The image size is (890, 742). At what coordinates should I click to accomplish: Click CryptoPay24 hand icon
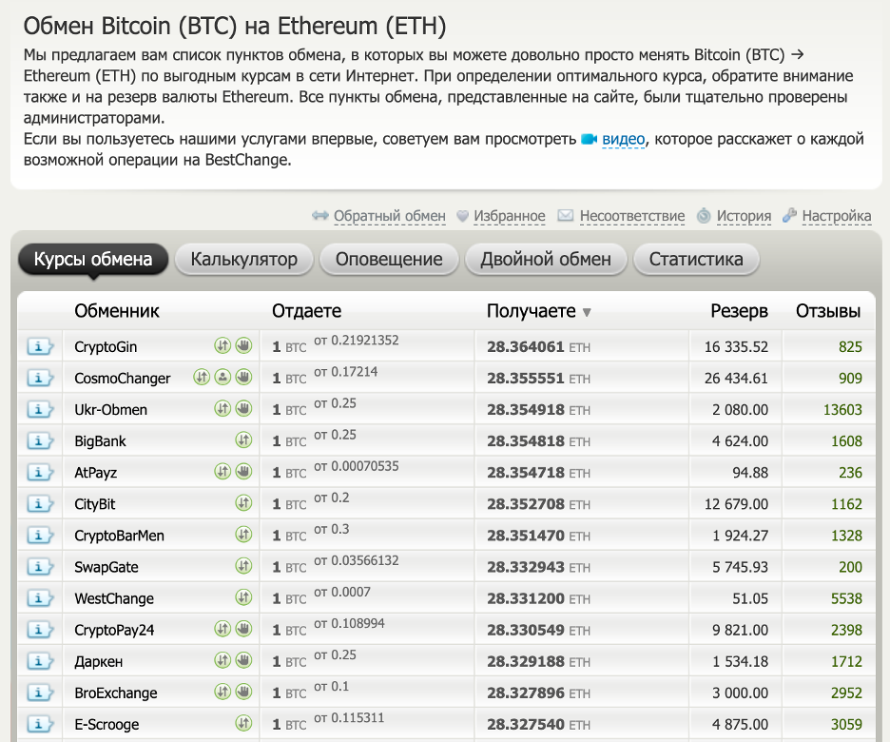tap(243, 629)
